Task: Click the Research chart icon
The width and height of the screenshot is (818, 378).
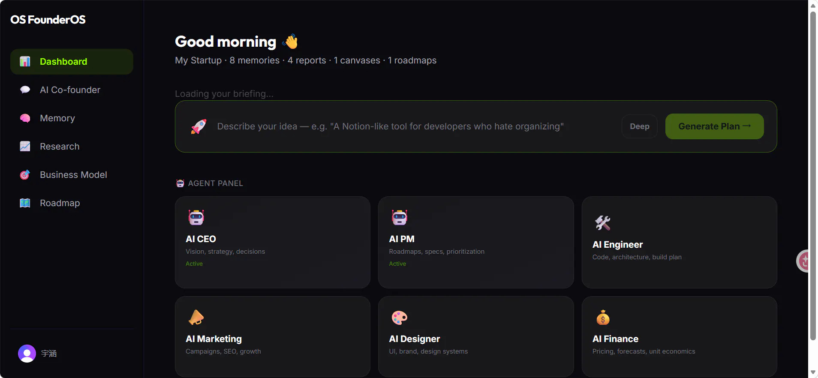Action: pos(25,147)
